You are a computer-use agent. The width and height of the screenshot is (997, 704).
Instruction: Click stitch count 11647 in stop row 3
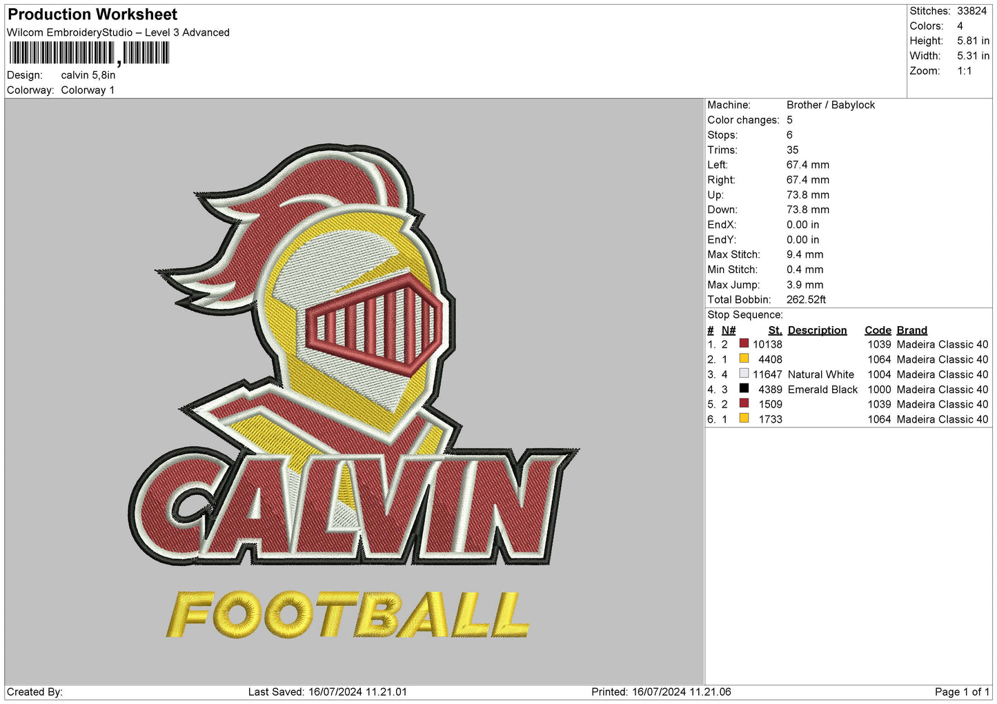pyautogui.click(x=768, y=374)
